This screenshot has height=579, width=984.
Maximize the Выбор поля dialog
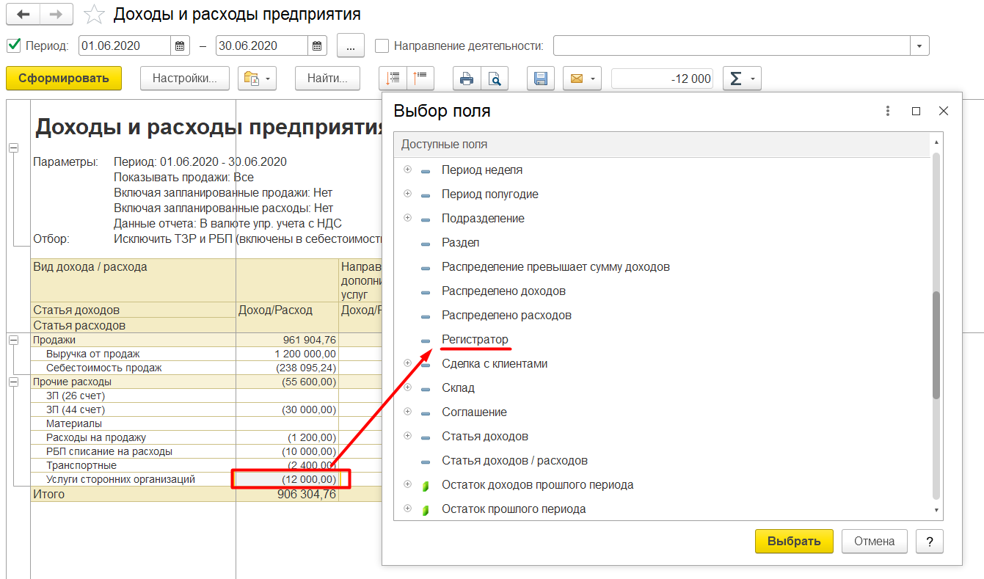[916, 112]
